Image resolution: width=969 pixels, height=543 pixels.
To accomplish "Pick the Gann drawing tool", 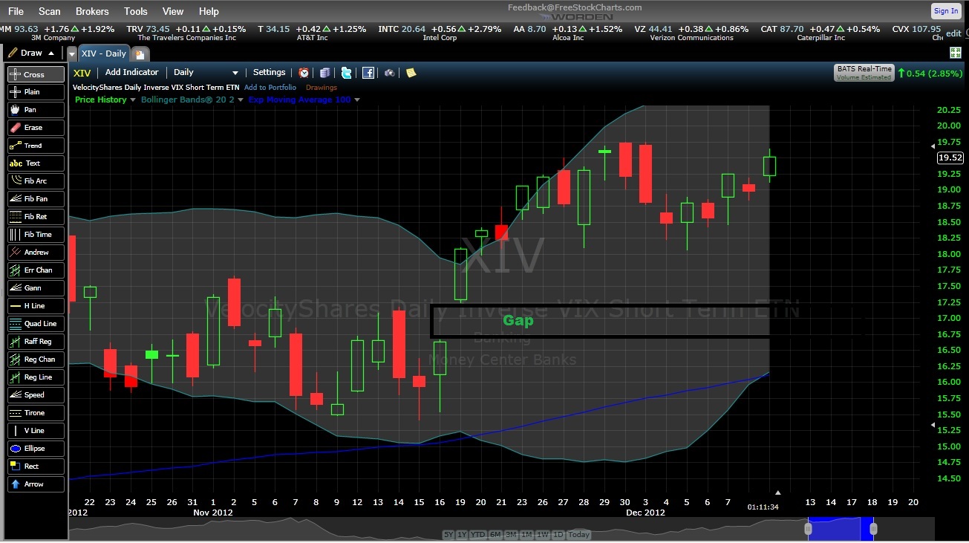I will click(36, 288).
